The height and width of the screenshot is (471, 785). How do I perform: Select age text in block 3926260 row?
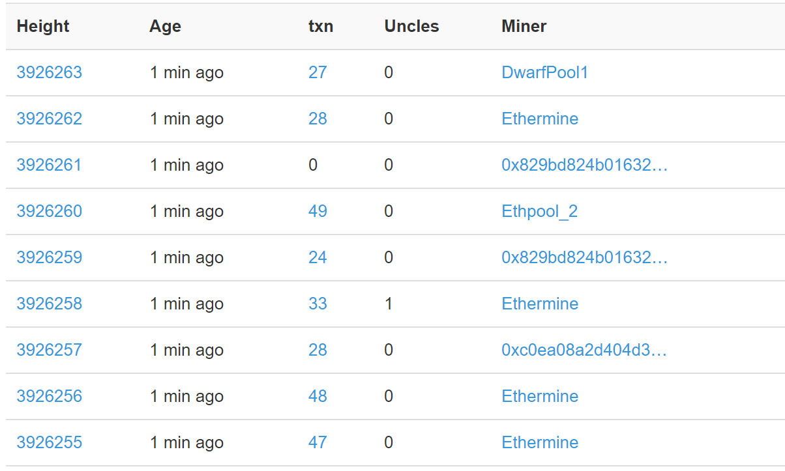coord(186,211)
